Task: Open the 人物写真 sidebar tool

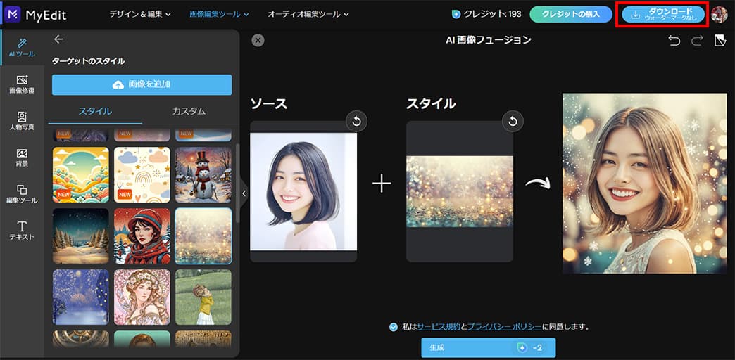Action: tap(22, 121)
